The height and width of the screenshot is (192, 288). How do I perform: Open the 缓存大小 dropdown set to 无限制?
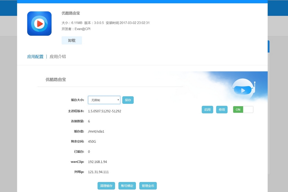pyautogui.click(x=104, y=100)
